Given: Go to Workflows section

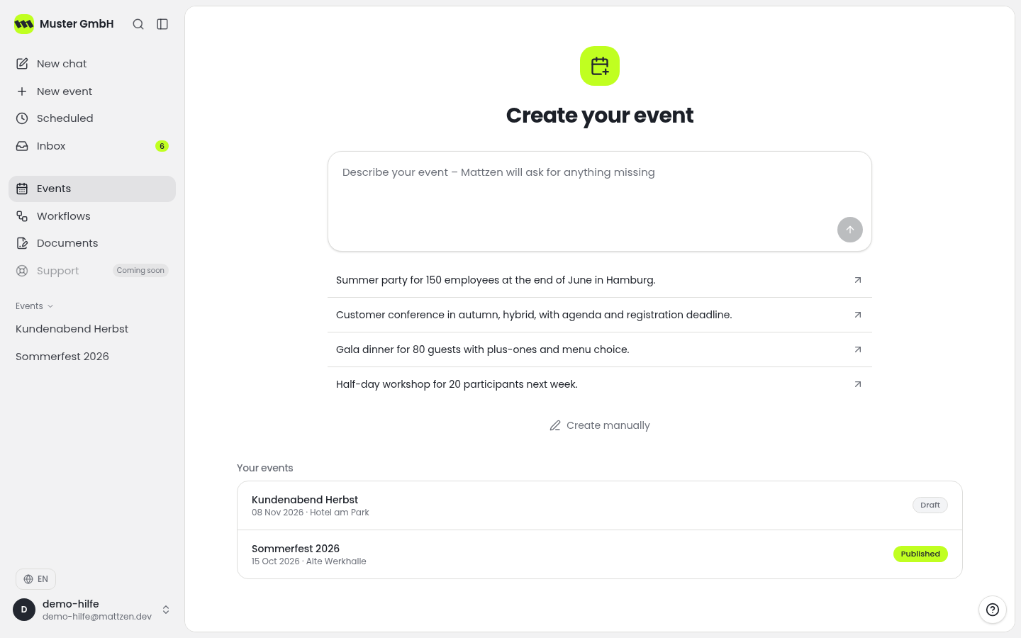Looking at the screenshot, I should [92, 216].
